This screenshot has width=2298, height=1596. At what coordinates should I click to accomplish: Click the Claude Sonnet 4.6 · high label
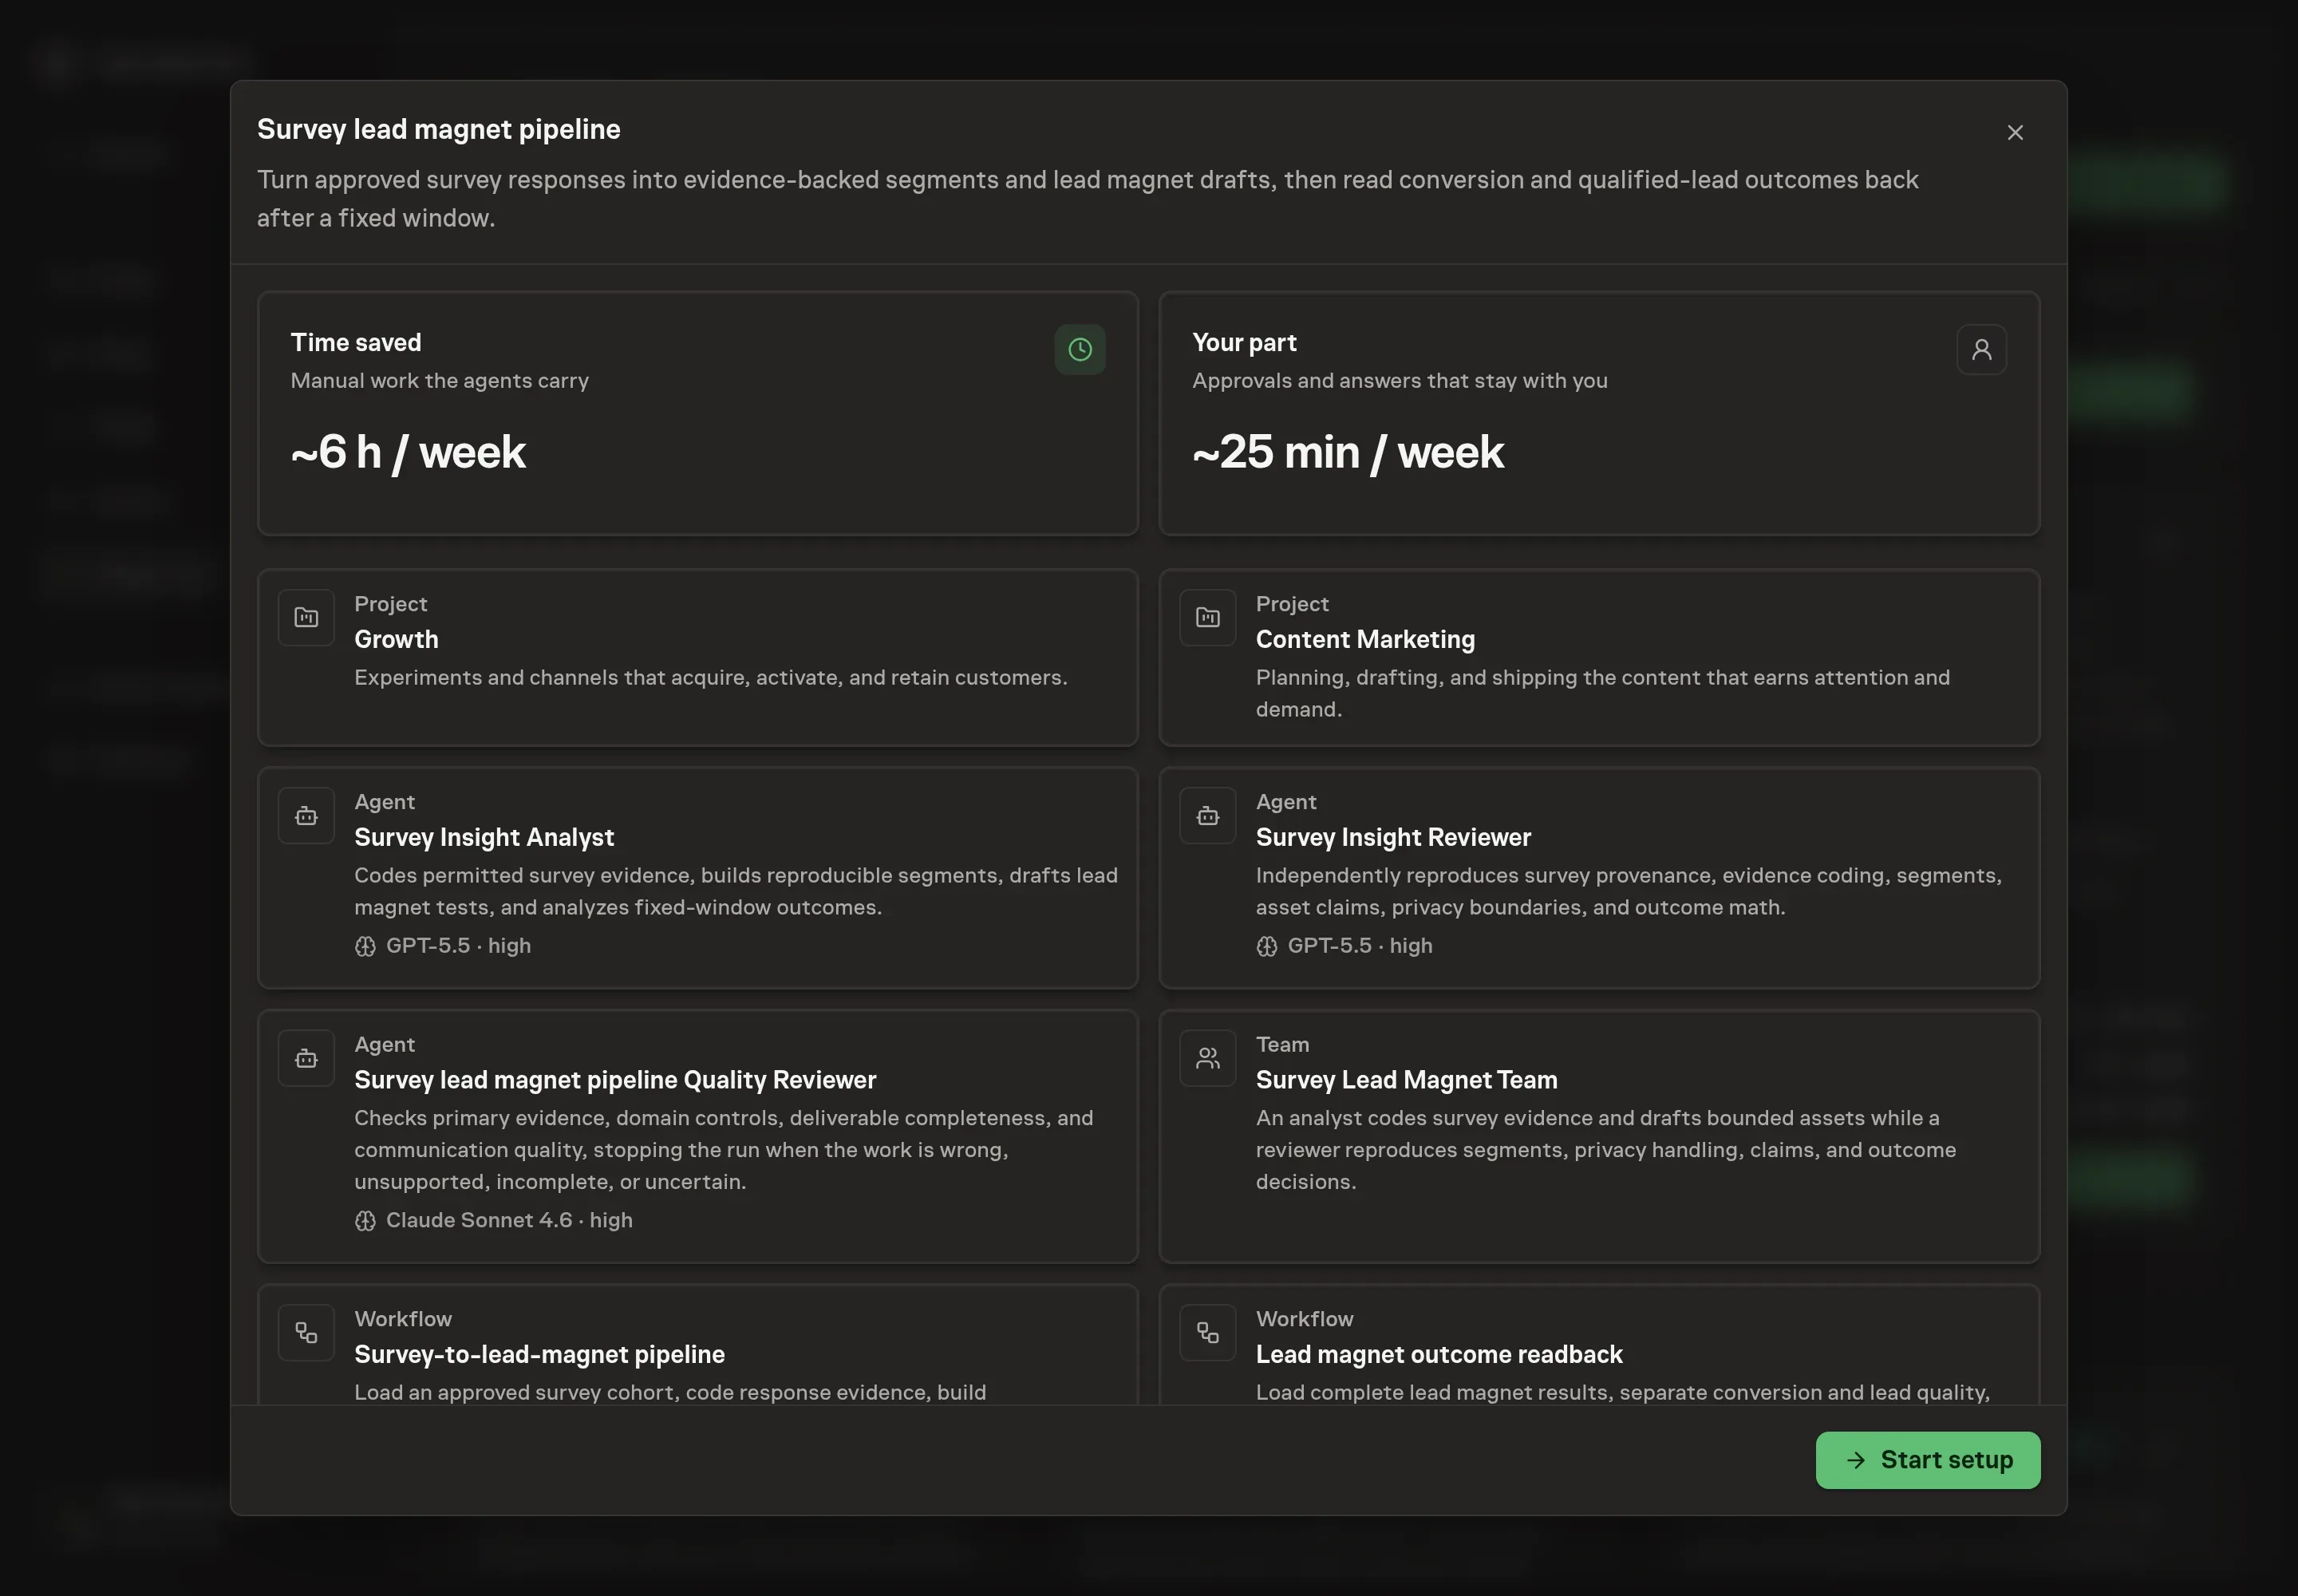[x=509, y=1220]
